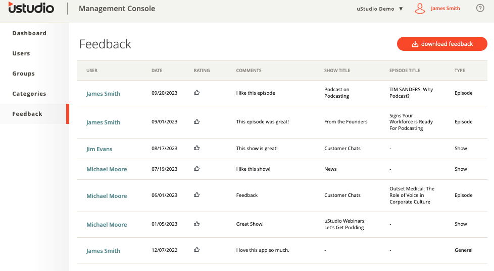Click the USER column header
Viewport: 494px width, 271px height.
pos(92,71)
